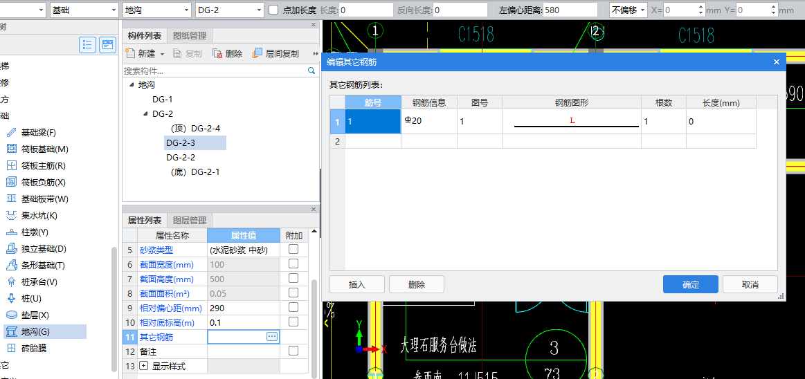Screen dimensions: 805x379
Task: Select DG-2-2 tree item
Action: pyautogui.click(x=181, y=158)
